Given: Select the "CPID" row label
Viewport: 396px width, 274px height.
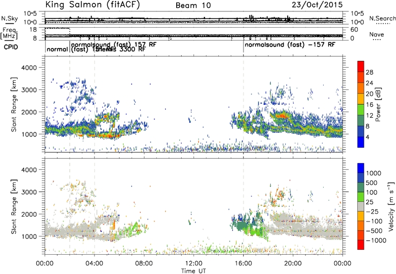Looking at the screenshot, I should 11,47.
